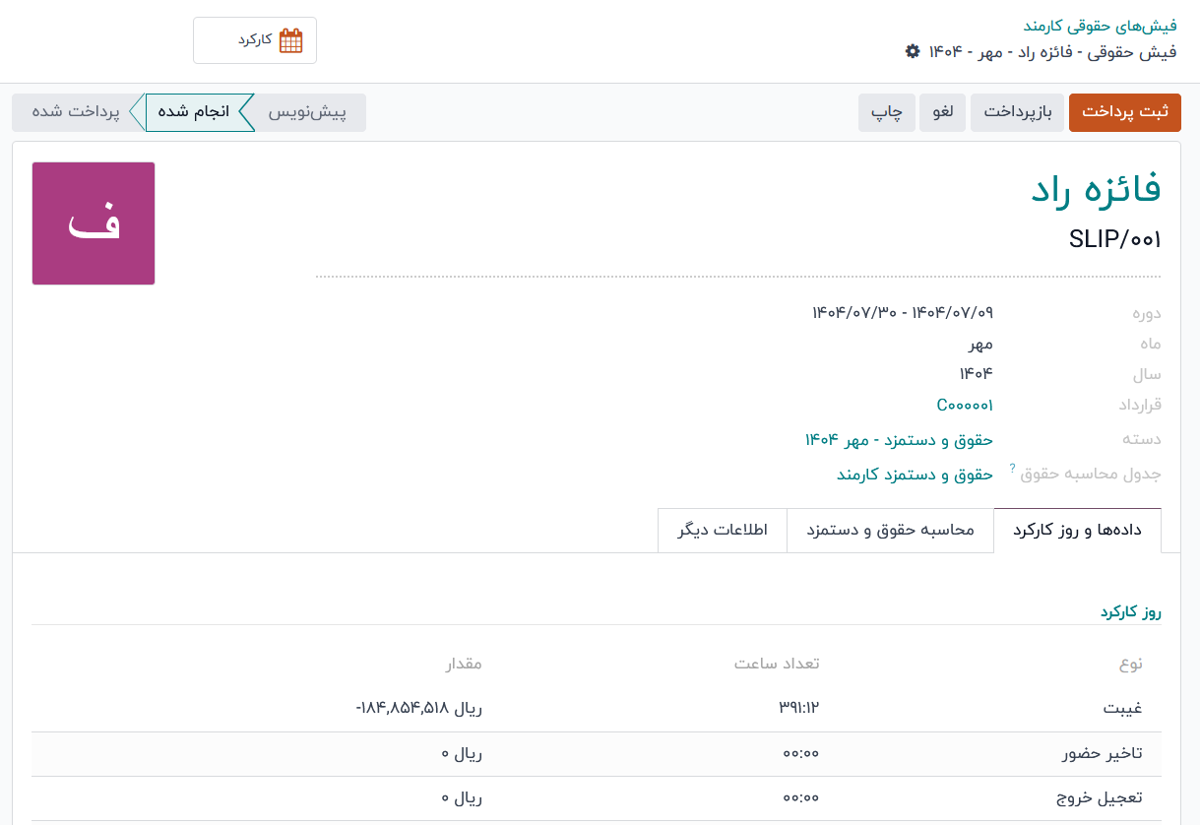Switch to the محاسبه حقوق و دستمزد tab
This screenshot has width=1200, height=825.
(890, 531)
